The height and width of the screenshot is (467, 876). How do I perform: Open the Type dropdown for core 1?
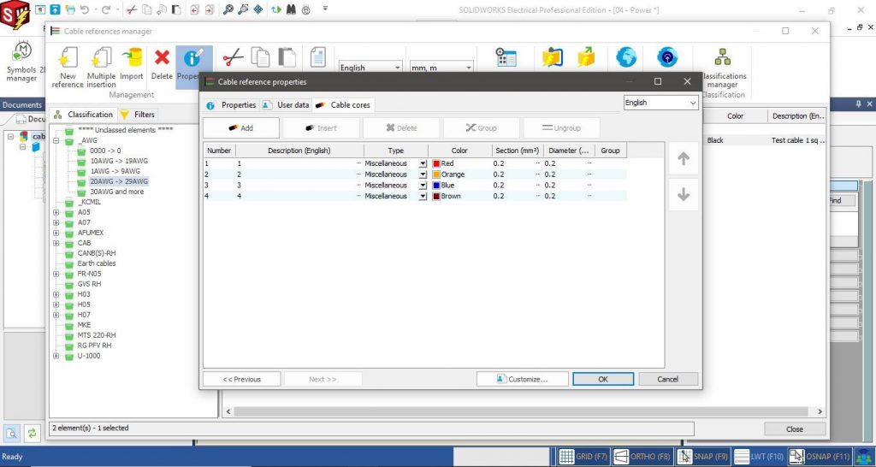tap(423, 163)
